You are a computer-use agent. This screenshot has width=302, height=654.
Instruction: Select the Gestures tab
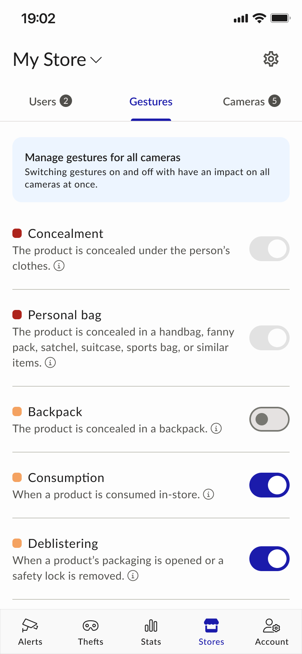click(151, 102)
